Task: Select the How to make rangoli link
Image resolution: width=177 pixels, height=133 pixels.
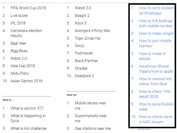Action: (156, 33)
